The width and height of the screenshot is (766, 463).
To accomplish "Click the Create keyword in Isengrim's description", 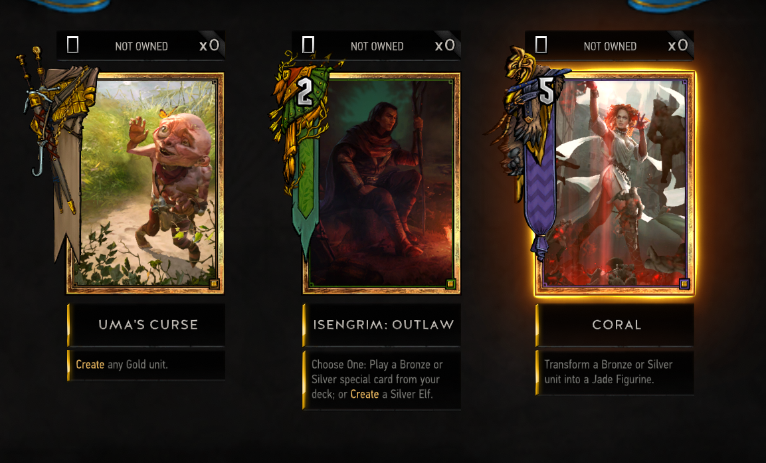I will coord(365,394).
